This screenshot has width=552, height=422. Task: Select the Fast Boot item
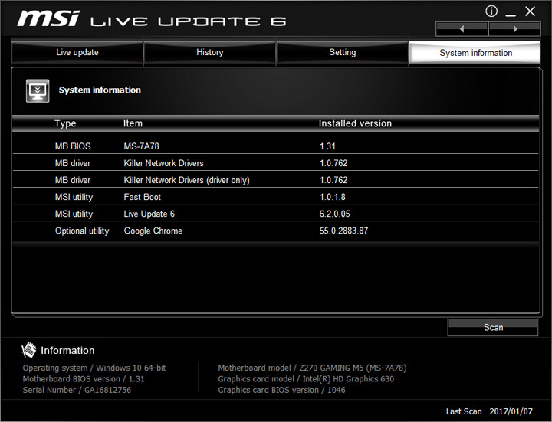(x=143, y=197)
